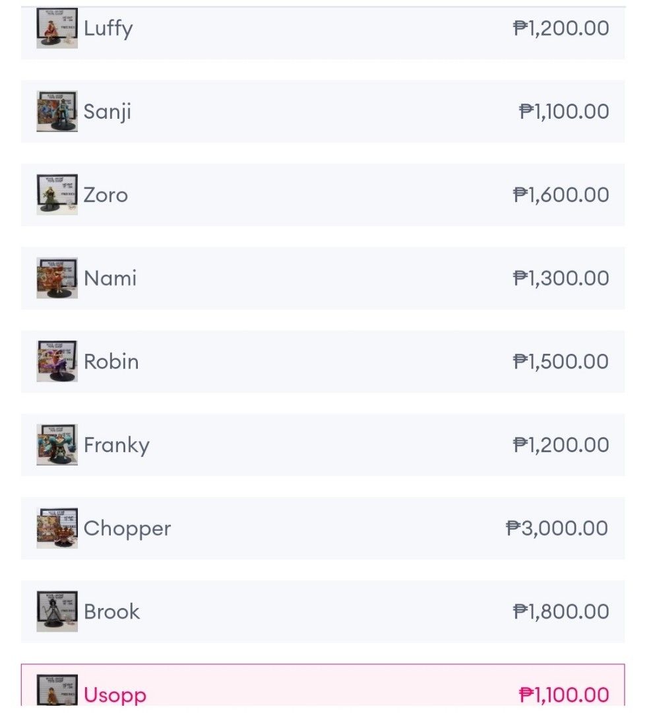
Task: Click the highlighted Usopp option name
Action: click(115, 695)
